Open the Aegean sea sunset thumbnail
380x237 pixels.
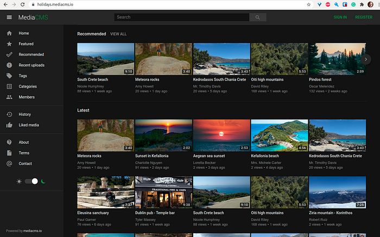[x=221, y=135]
